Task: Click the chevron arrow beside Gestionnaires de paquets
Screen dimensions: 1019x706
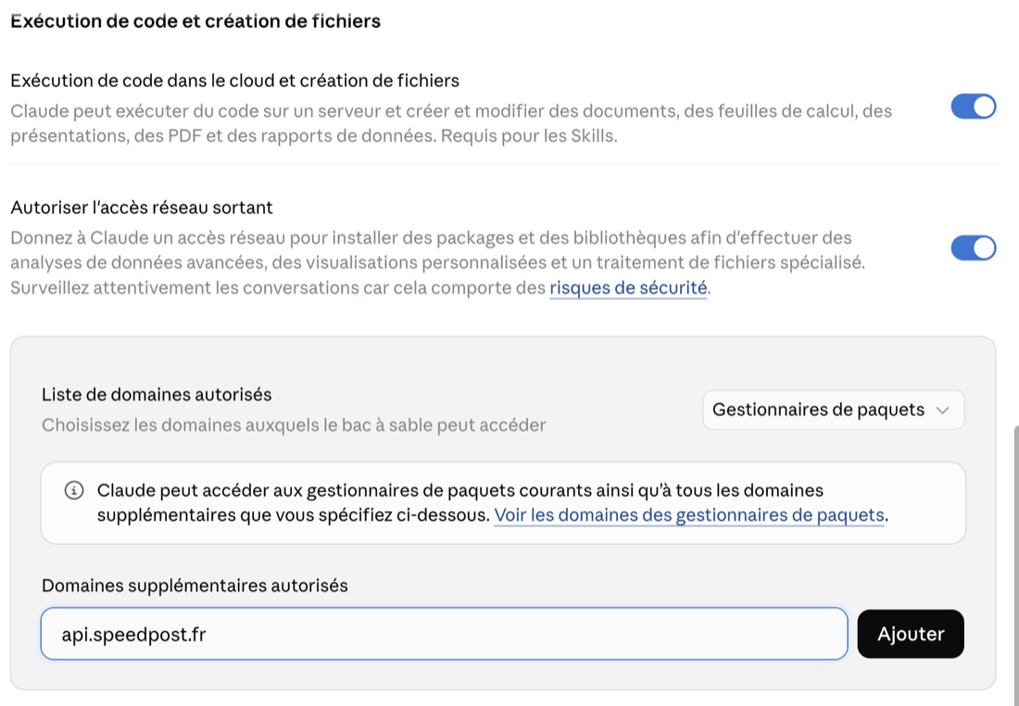Action: coord(942,410)
